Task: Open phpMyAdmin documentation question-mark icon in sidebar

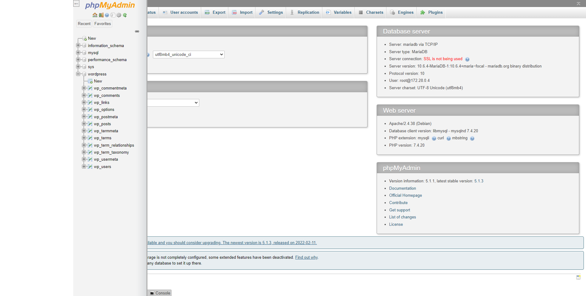Action: (107, 15)
